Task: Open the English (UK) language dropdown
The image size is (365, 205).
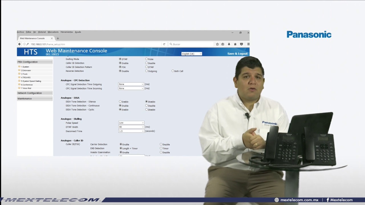Action: (192, 54)
